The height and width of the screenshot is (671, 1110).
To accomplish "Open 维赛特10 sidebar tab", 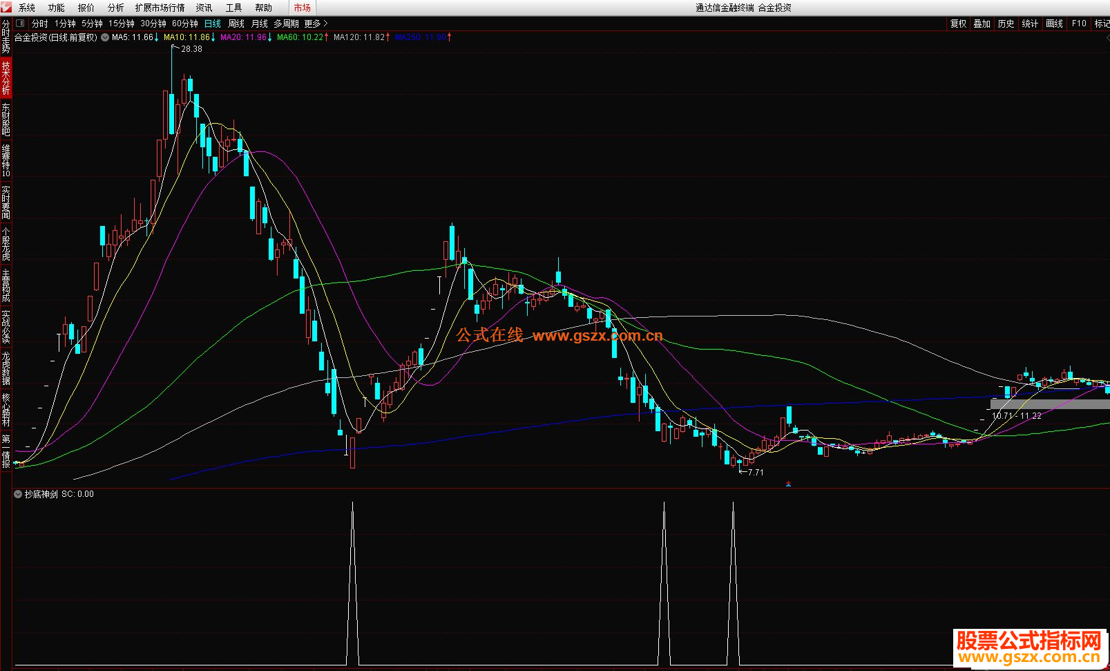I will pyautogui.click(x=6, y=160).
